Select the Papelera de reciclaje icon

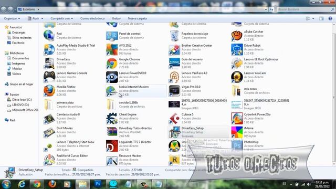coord(174,36)
